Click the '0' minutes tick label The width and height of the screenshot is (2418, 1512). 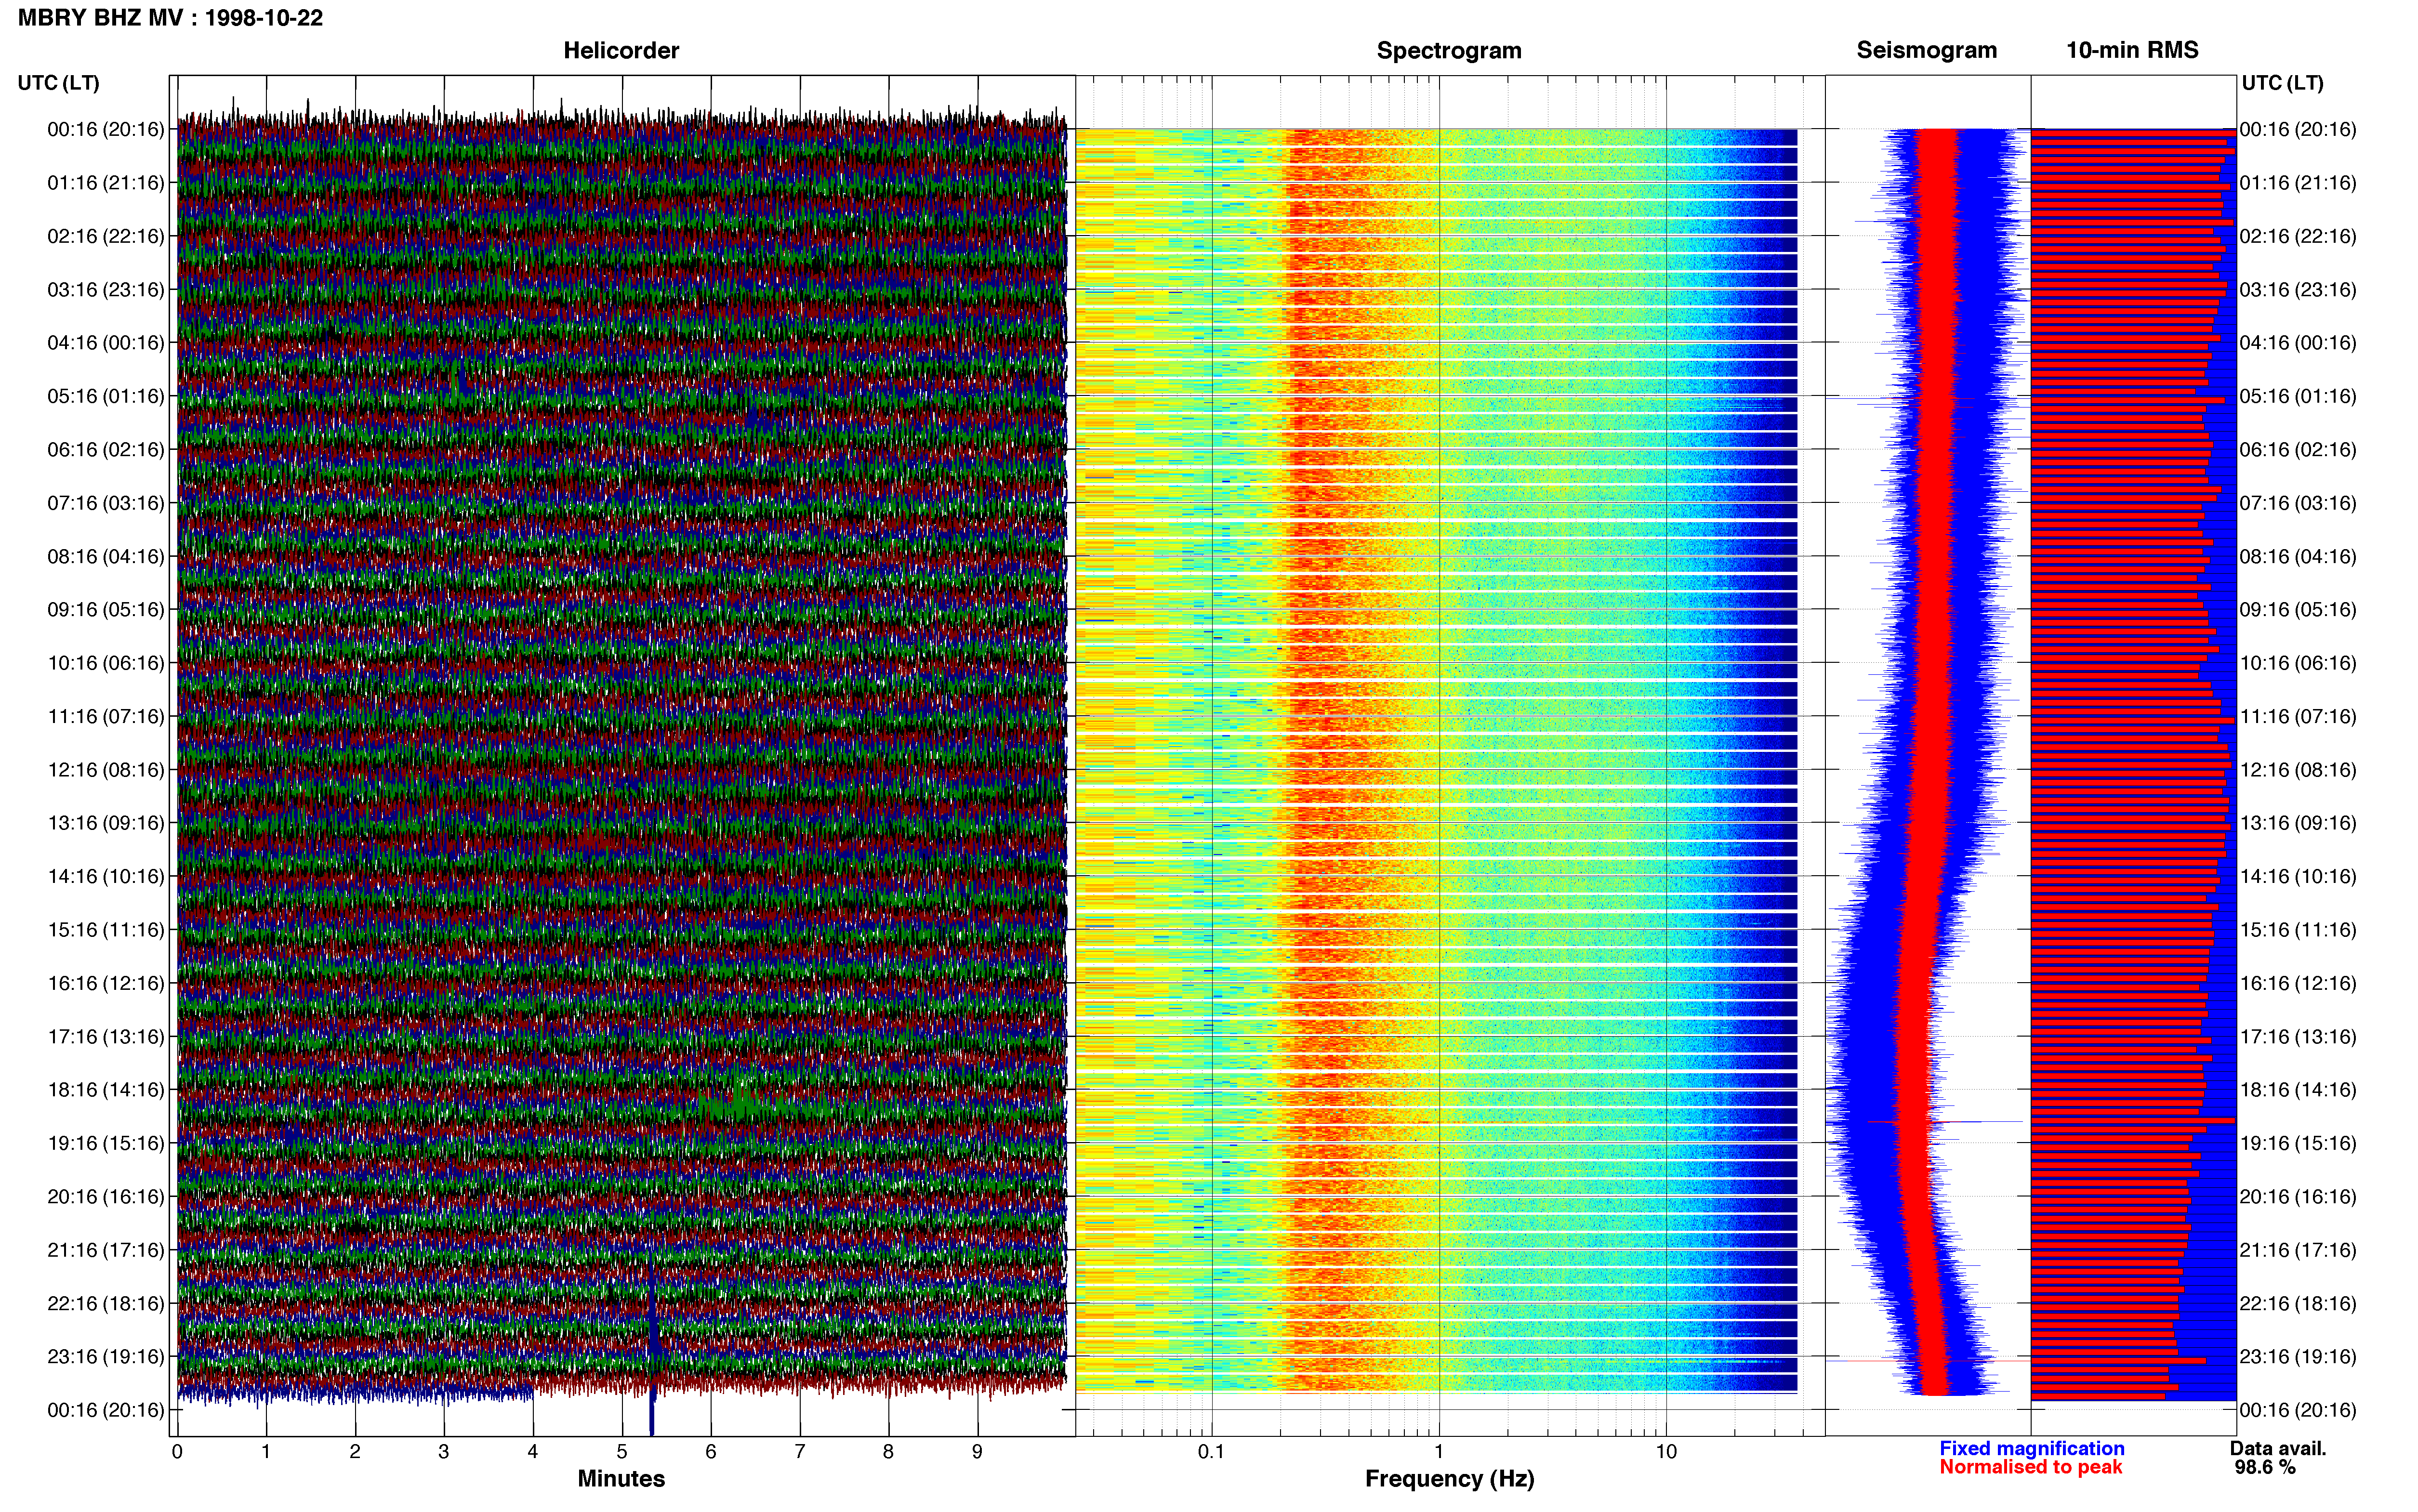pos(177,1451)
